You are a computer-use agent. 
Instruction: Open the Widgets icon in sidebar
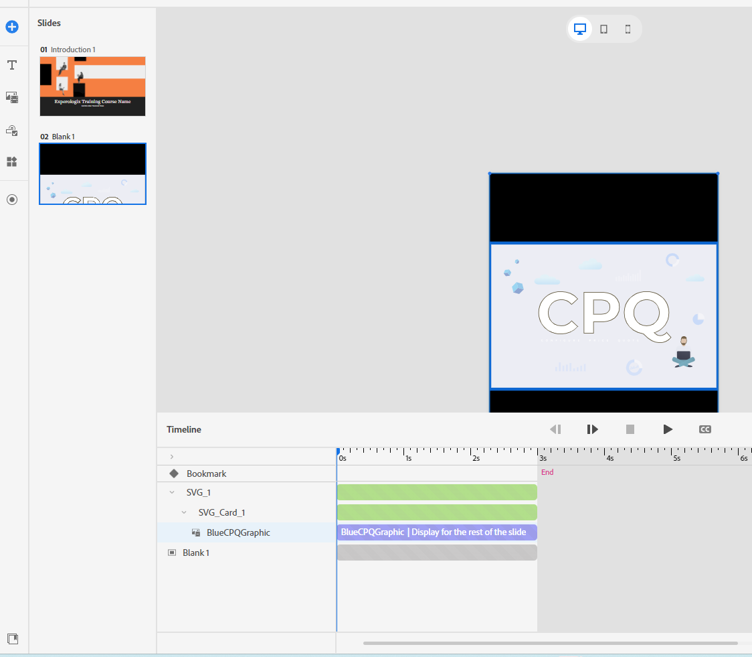(x=12, y=162)
